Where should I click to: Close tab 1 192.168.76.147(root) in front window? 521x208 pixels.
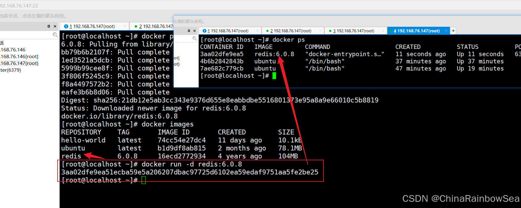(x=257, y=31)
